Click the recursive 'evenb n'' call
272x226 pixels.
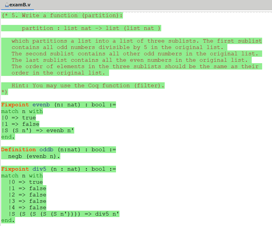(60, 130)
